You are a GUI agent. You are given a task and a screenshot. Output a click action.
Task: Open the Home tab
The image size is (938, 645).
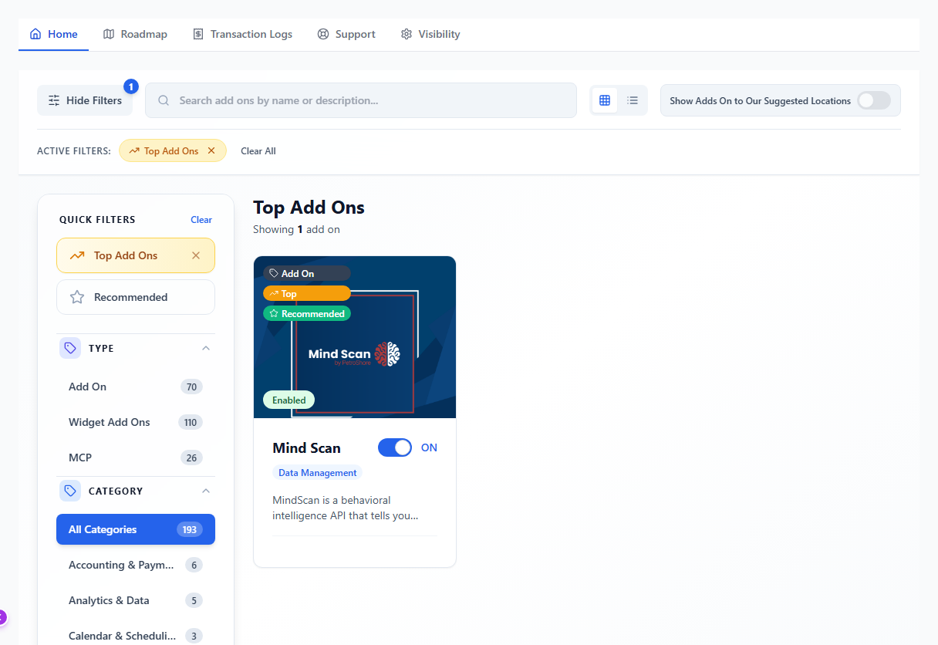(x=53, y=34)
